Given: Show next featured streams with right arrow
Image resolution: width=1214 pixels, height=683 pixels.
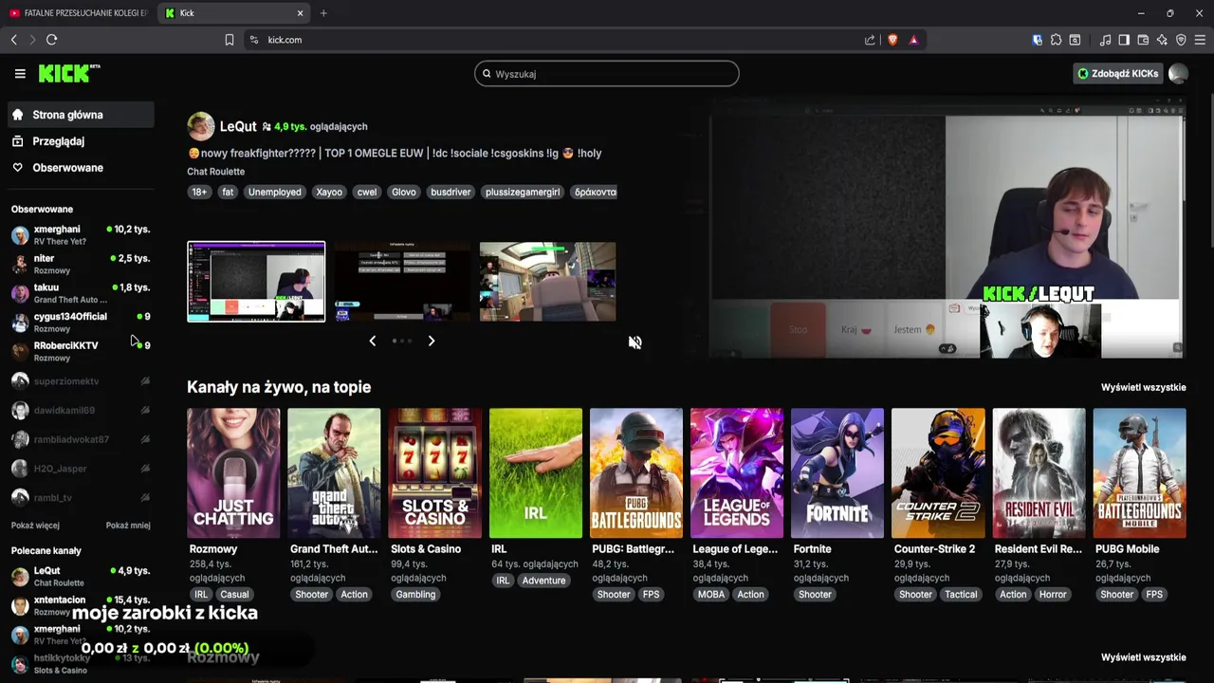Looking at the screenshot, I should [432, 341].
